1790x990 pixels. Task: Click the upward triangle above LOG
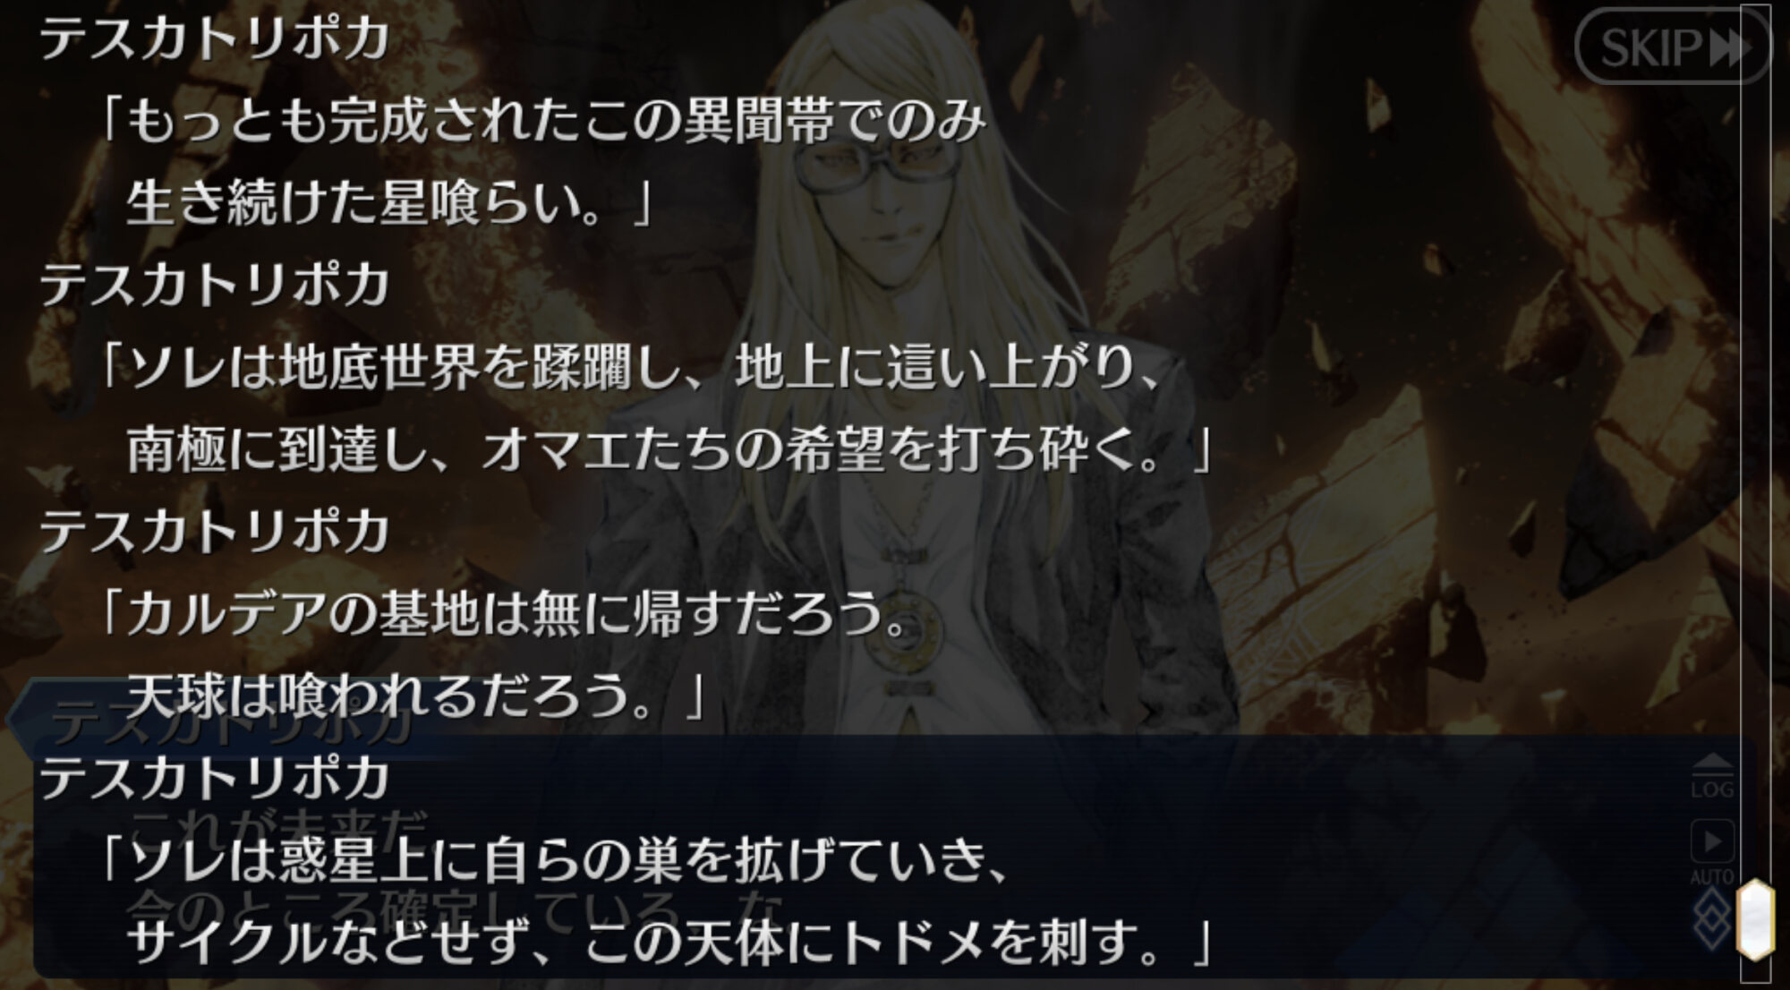click(1712, 764)
